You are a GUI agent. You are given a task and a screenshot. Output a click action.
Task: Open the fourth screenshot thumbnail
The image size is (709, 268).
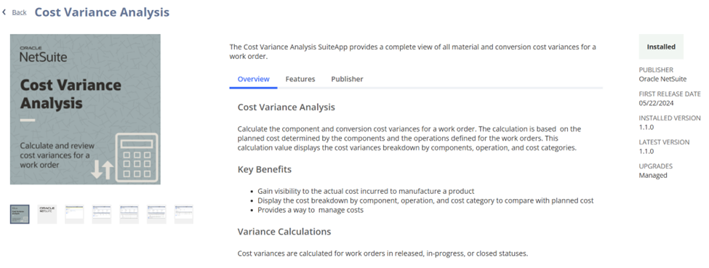coord(102,214)
